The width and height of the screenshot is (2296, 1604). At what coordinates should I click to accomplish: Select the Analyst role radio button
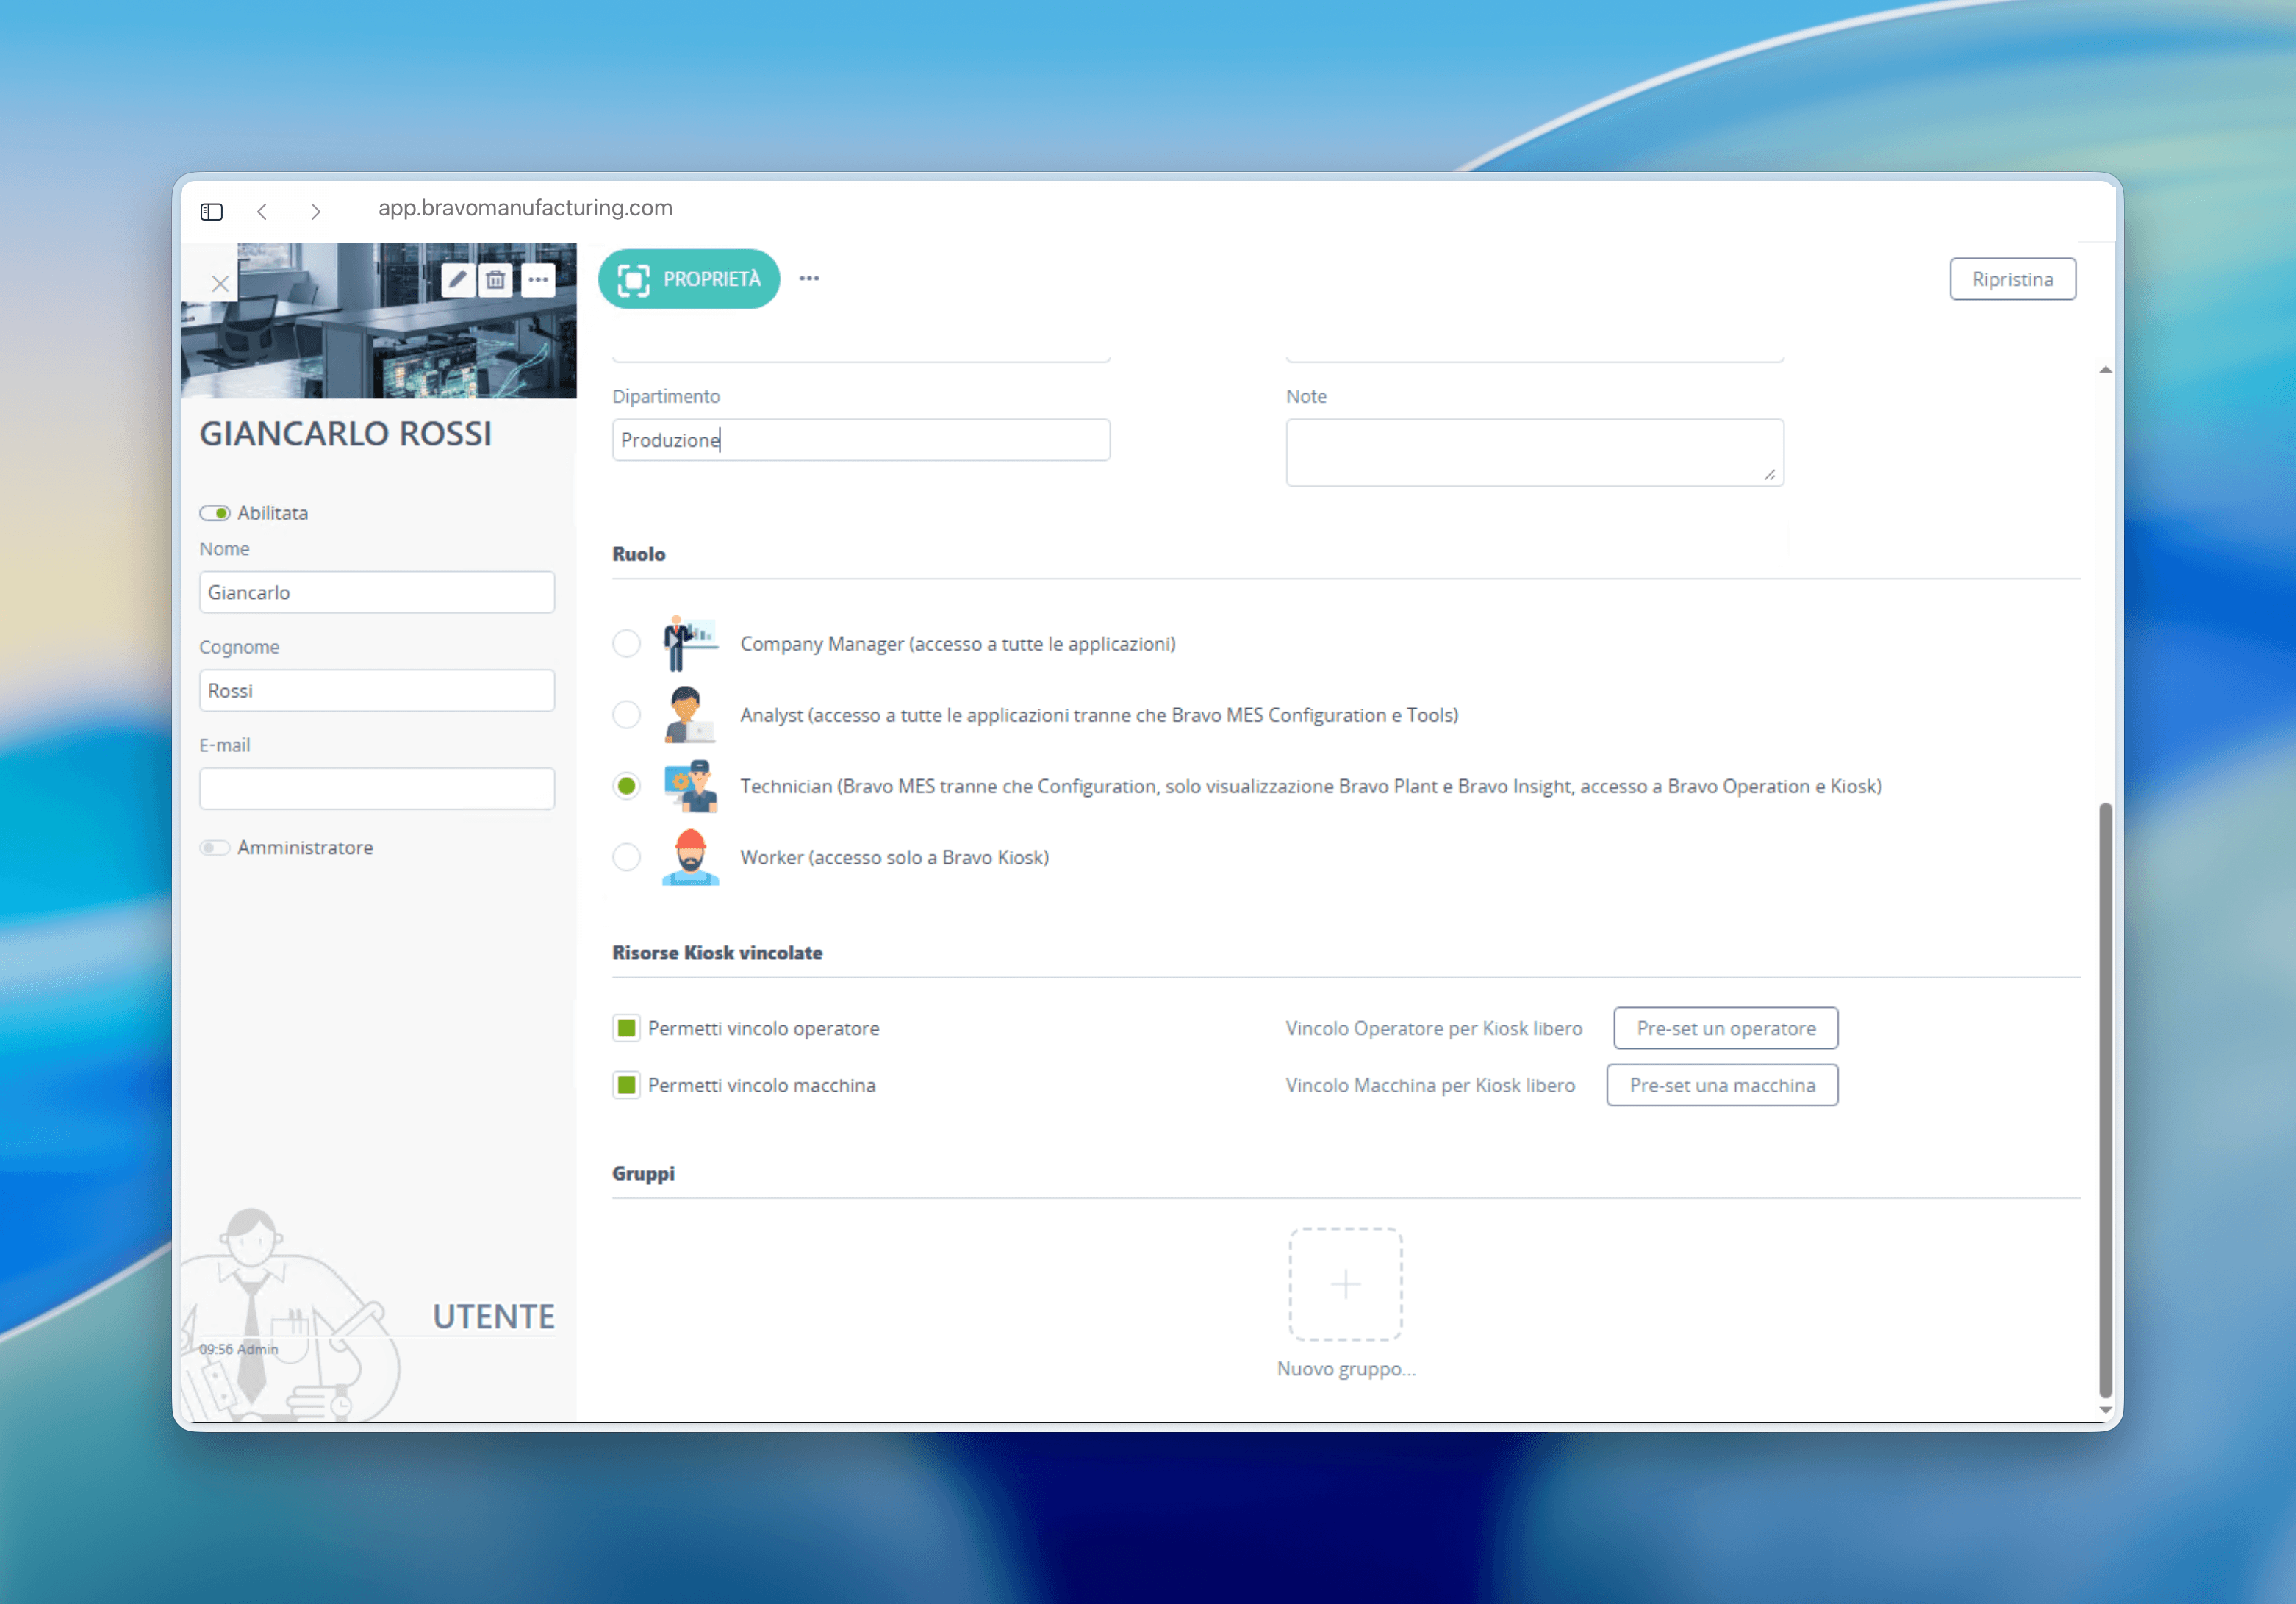coord(626,714)
